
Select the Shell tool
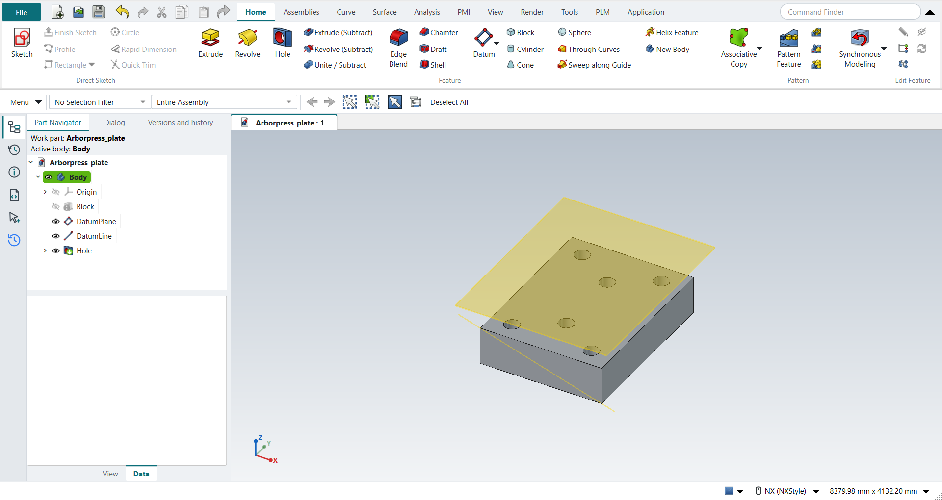[x=433, y=65]
